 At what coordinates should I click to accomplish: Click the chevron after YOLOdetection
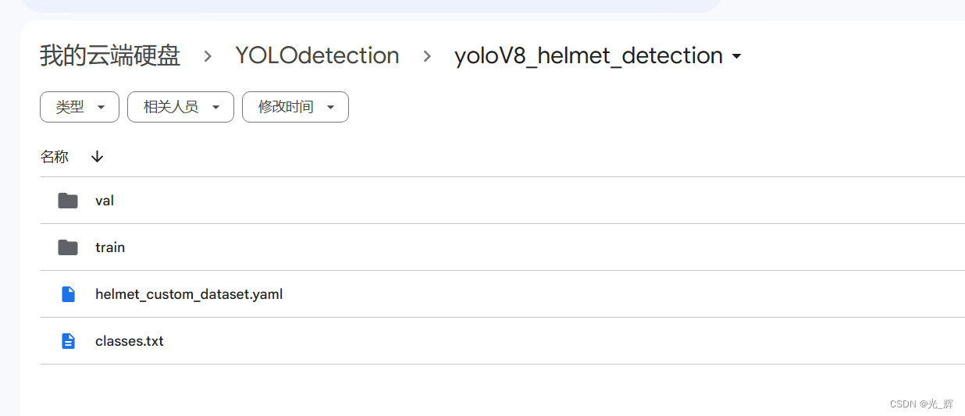tap(427, 56)
